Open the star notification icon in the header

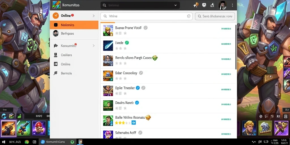point(196,5)
